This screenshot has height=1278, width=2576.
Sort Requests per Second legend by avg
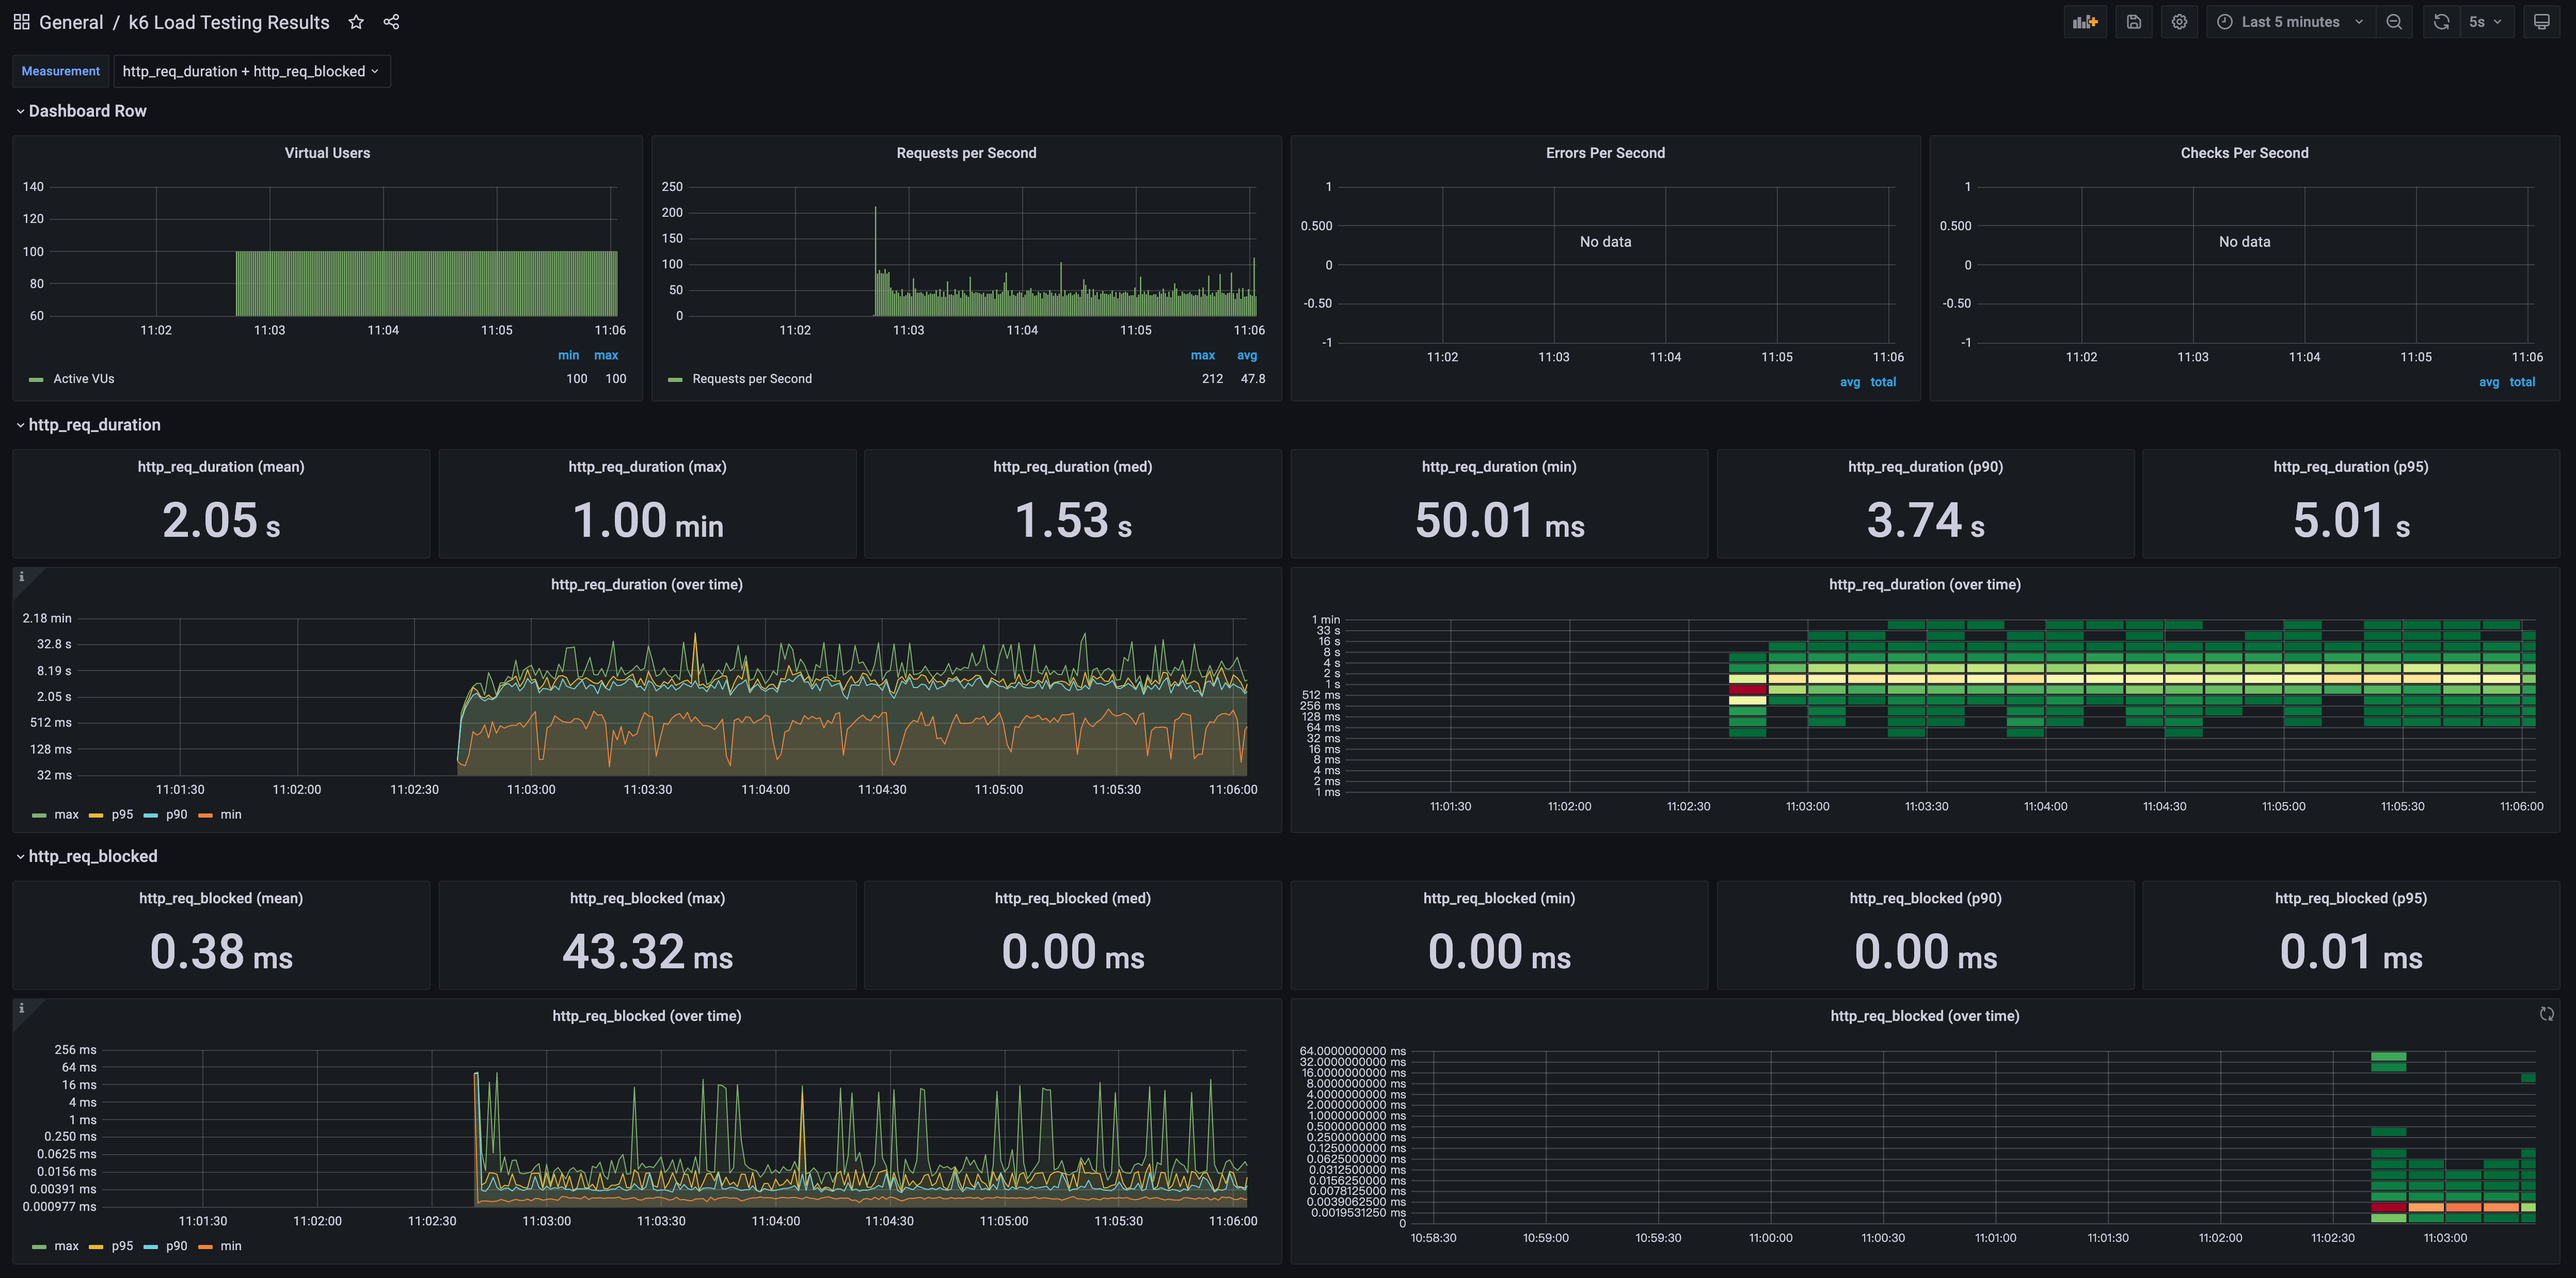1247,355
